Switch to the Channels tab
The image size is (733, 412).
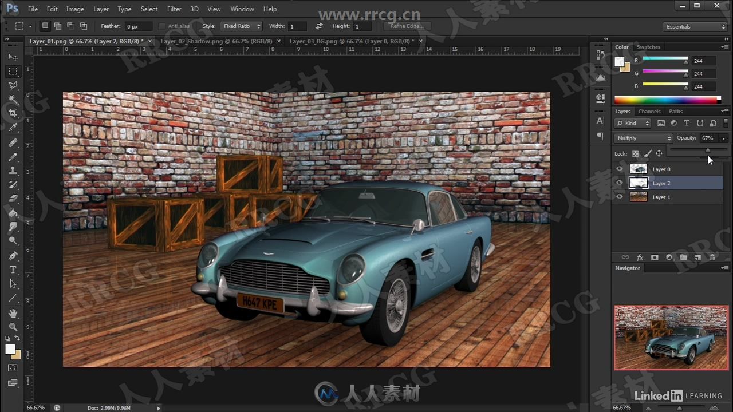pos(649,112)
